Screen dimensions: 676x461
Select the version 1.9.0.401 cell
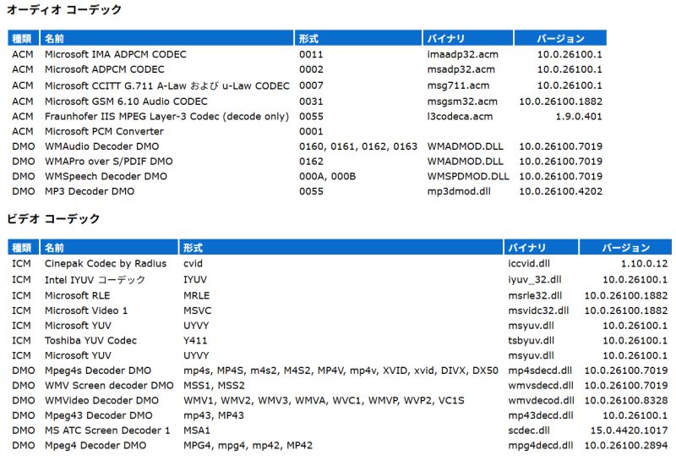(x=579, y=117)
